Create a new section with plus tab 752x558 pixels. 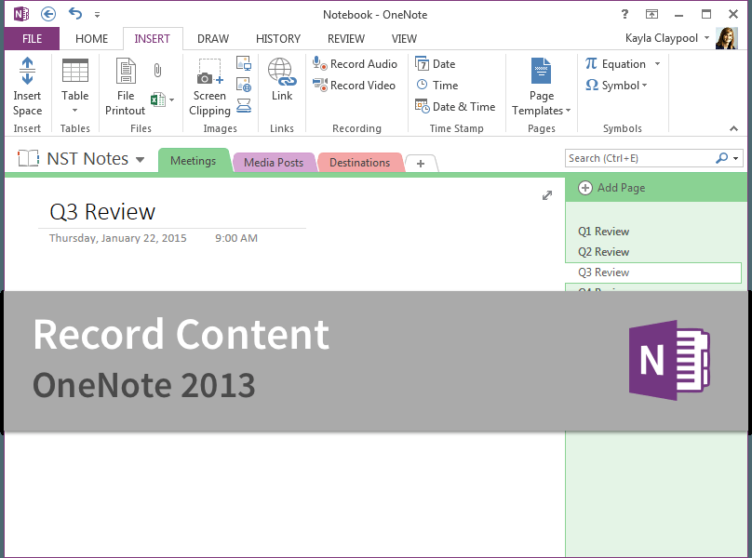[x=421, y=164]
